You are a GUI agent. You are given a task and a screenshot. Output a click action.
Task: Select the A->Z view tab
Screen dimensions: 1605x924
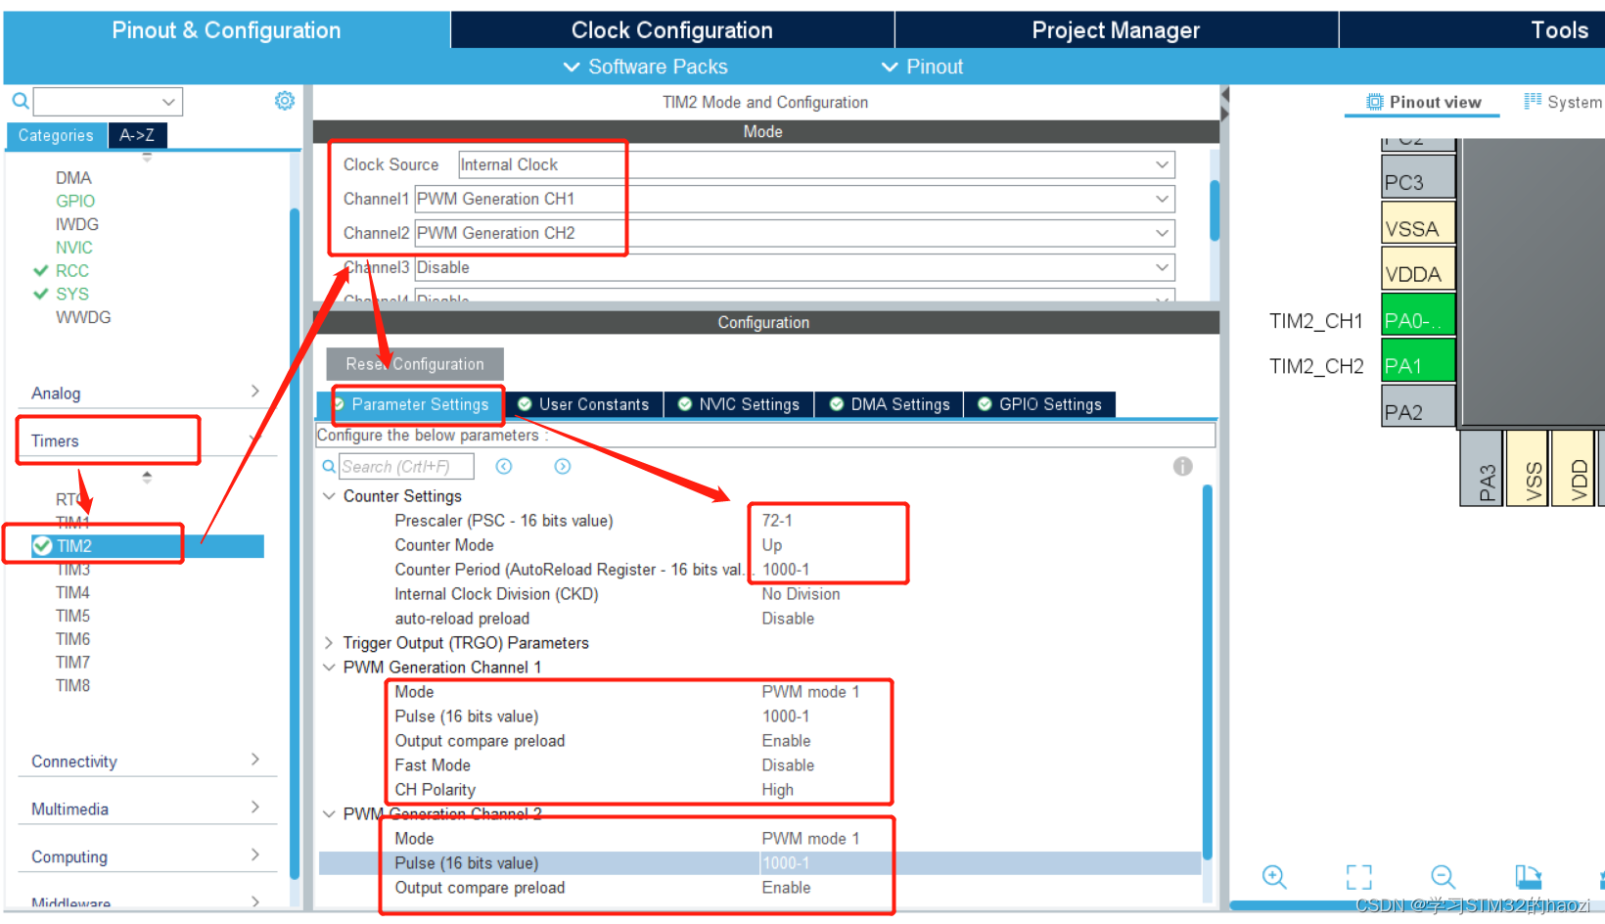[137, 135]
